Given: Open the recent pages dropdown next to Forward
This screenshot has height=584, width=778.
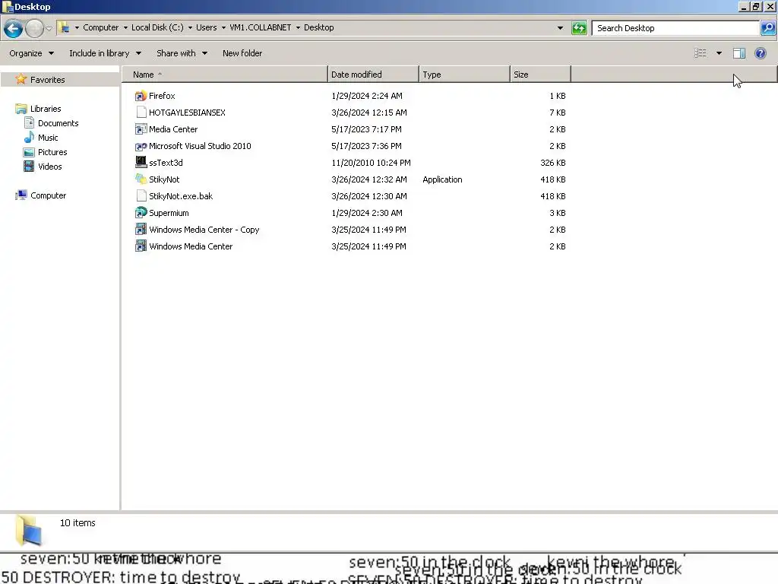Looking at the screenshot, I should tap(49, 28).
